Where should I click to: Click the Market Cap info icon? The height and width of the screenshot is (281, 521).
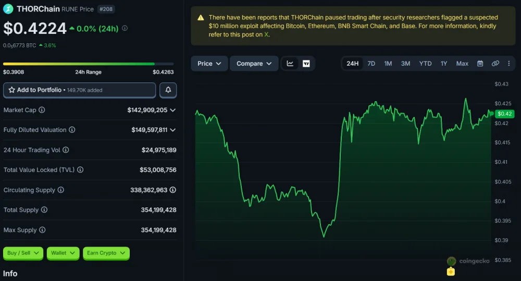[42, 109]
